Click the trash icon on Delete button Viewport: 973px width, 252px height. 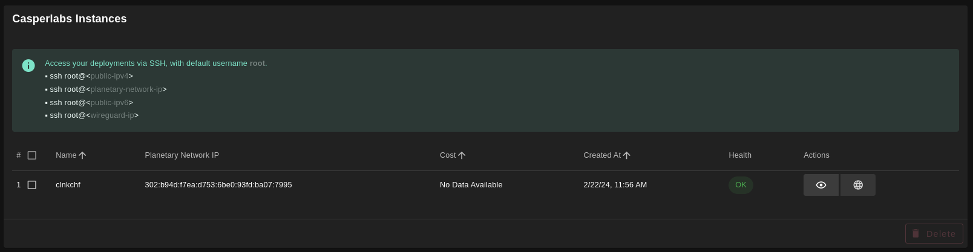pos(916,233)
